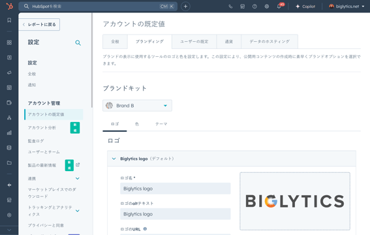This screenshot has width=370, height=235.
Task: Open the biglytics.net account menu
Action: click(347, 7)
